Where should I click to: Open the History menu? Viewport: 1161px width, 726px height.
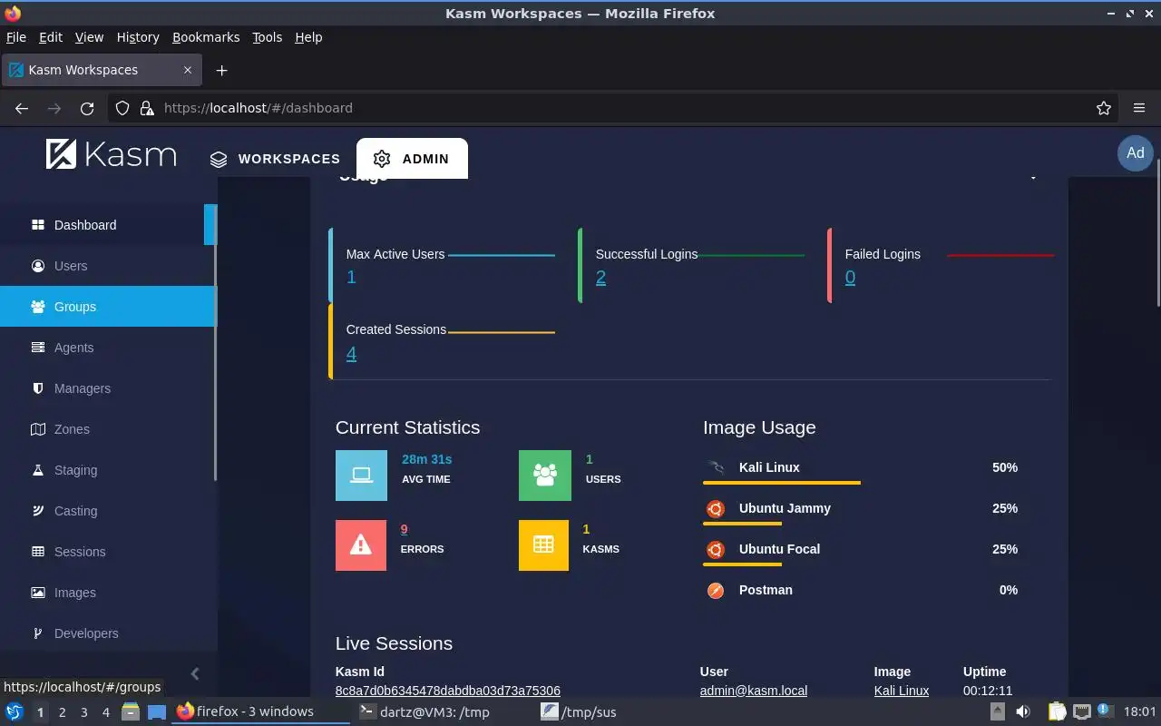(138, 37)
